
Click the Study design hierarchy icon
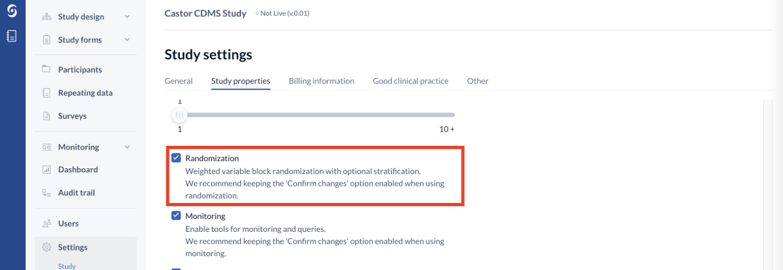47,16
